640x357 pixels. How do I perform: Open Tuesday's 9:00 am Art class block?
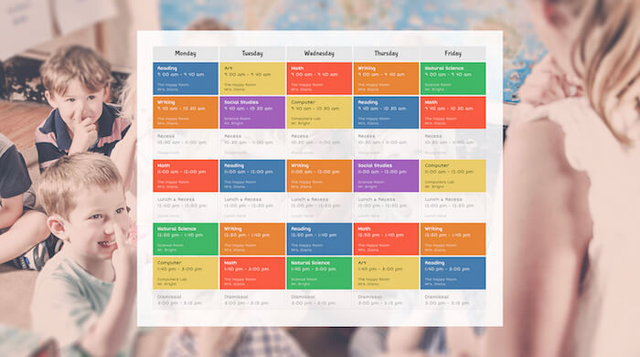coord(252,79)
